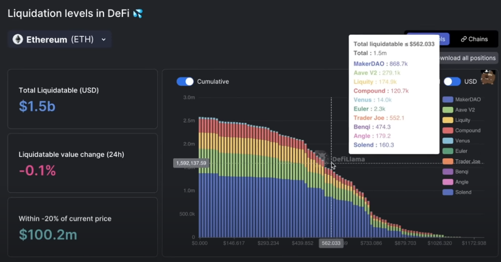Click the Liquity legend swatch
Viewport: 501px width, 262px height.
[447, 120]
